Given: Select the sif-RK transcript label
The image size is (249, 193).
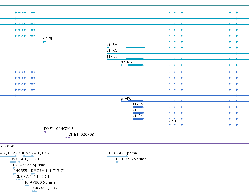Looking at the screenshot, I should (112, 56).
